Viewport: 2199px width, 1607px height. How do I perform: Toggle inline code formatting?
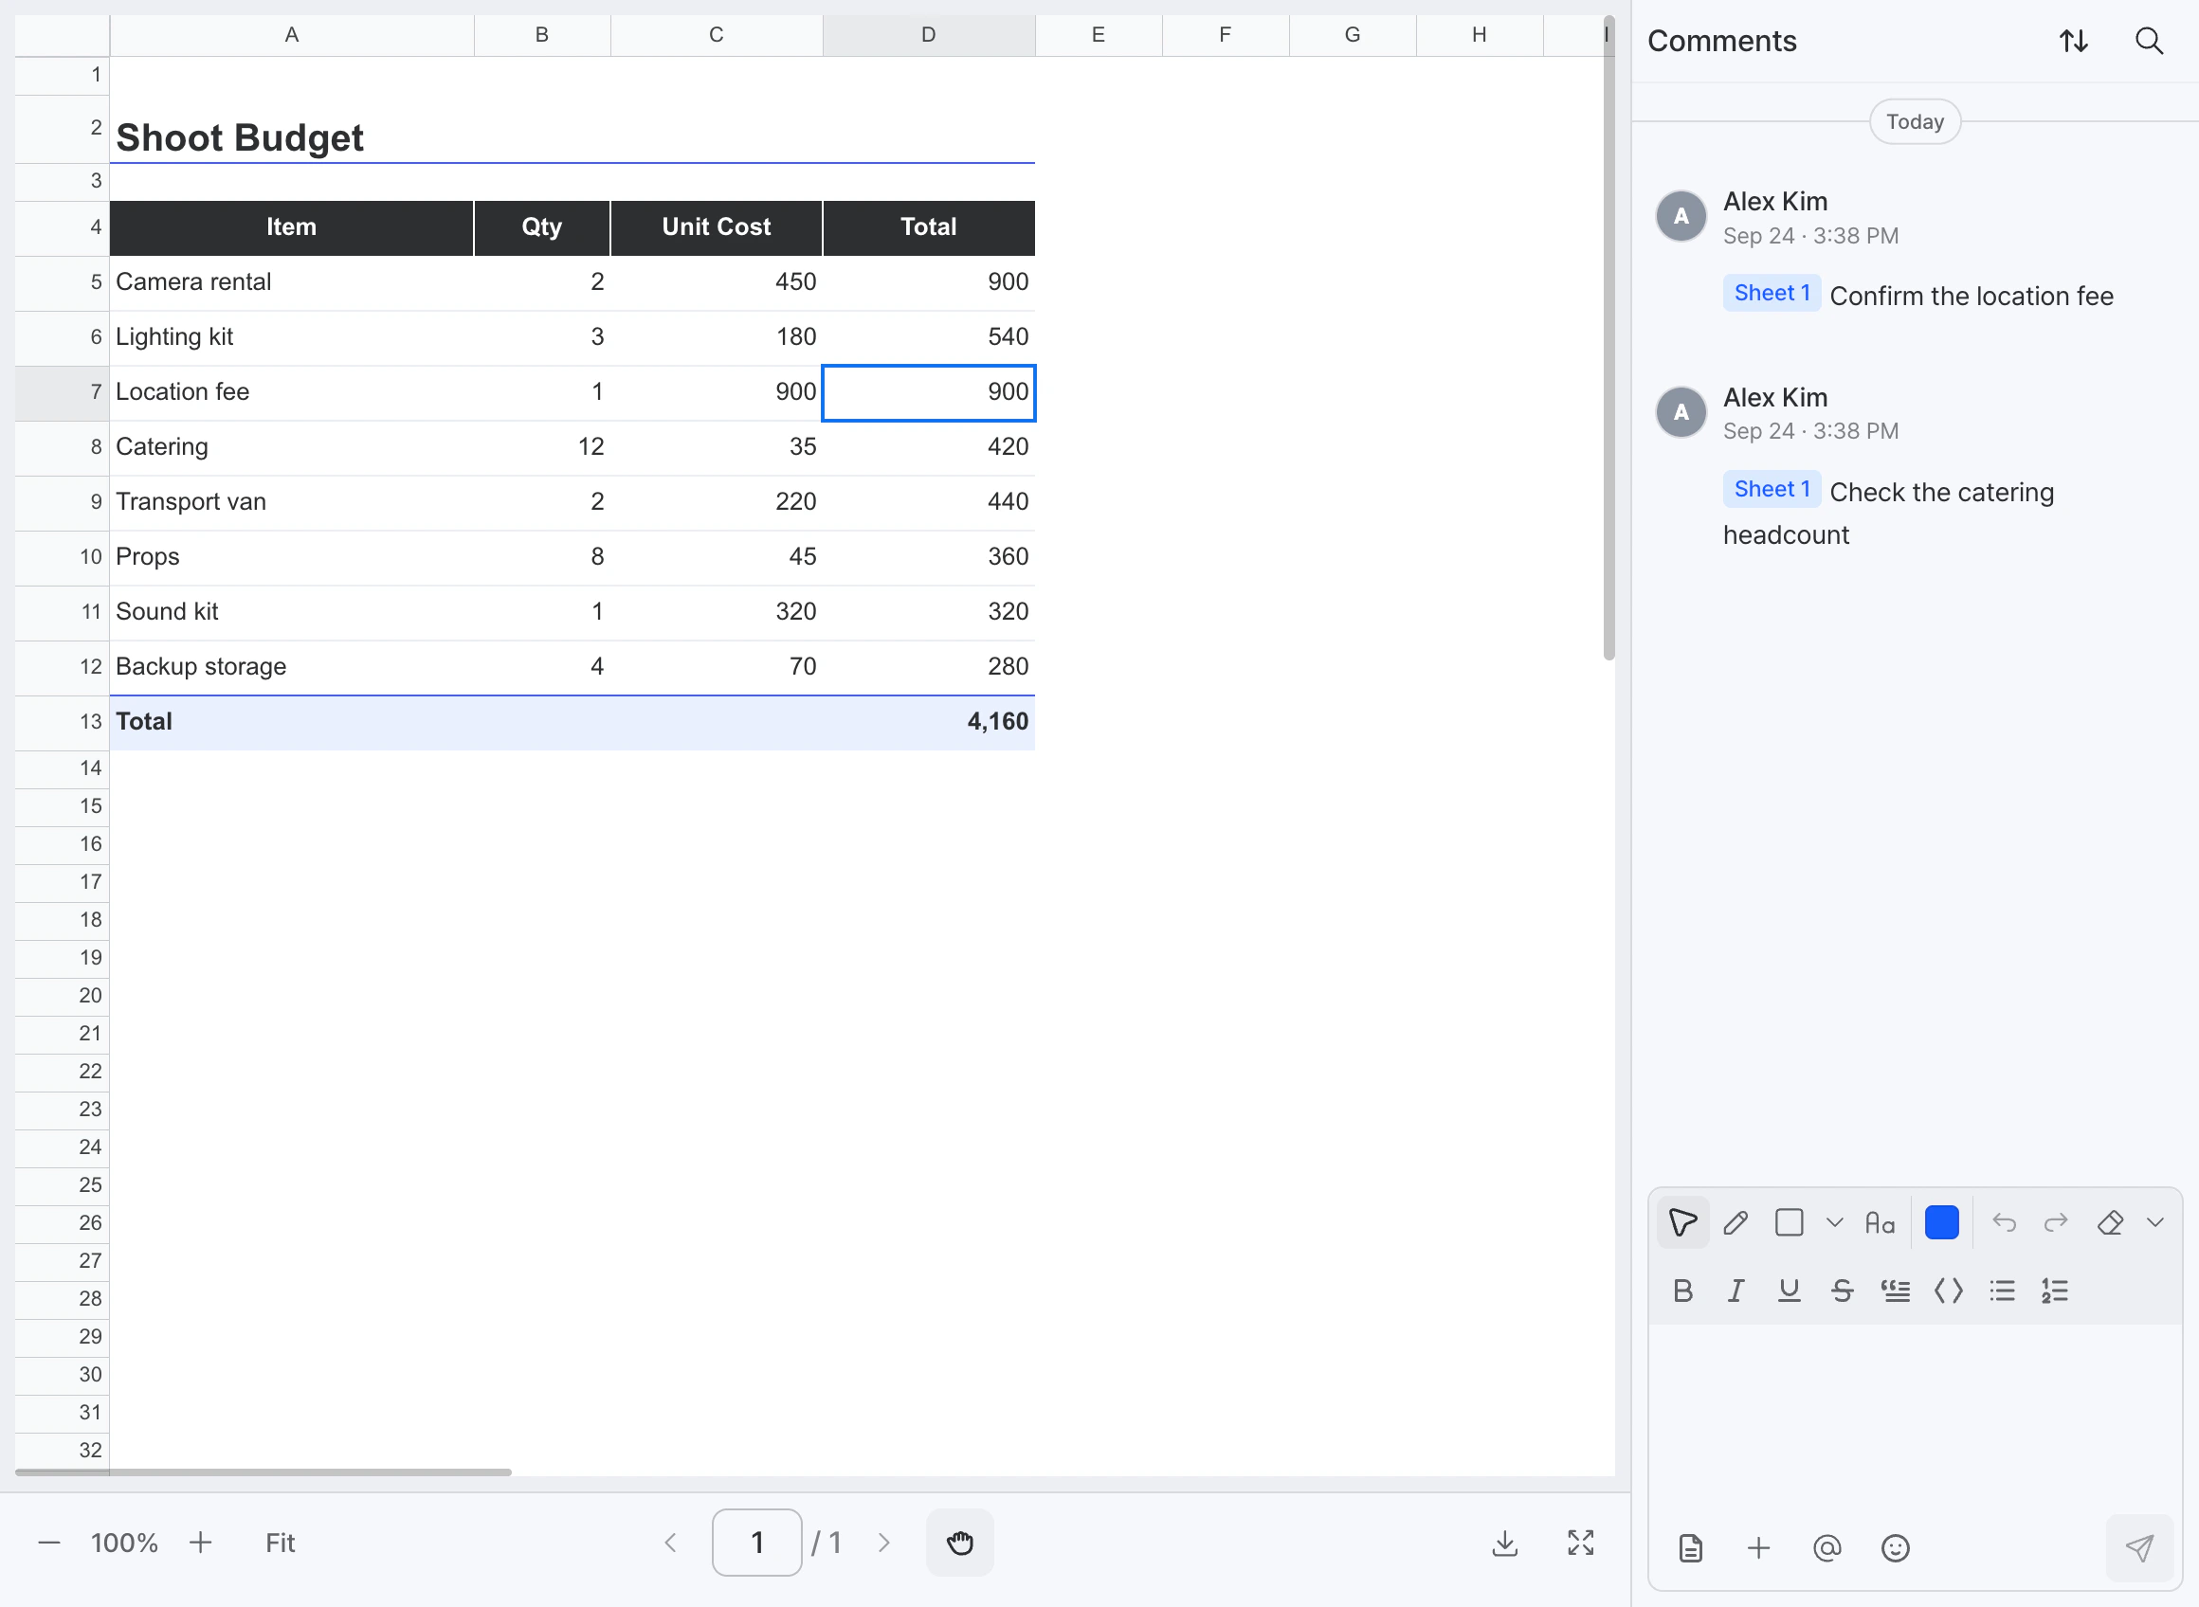(x=1949, y=1291)
